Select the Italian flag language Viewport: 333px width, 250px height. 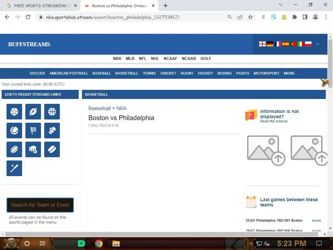point(301,44)
